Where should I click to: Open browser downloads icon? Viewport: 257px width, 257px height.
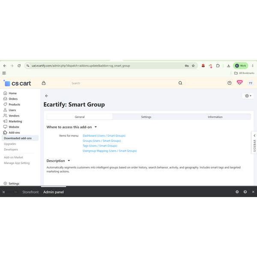[x=228, y=66]
